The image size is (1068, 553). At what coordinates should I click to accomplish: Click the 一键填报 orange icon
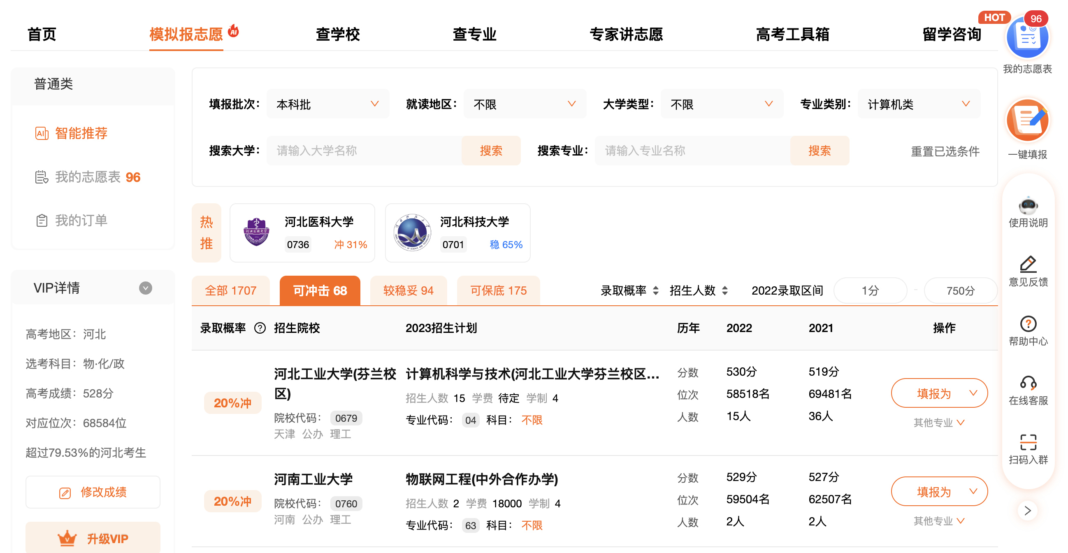click(1027, 121)
